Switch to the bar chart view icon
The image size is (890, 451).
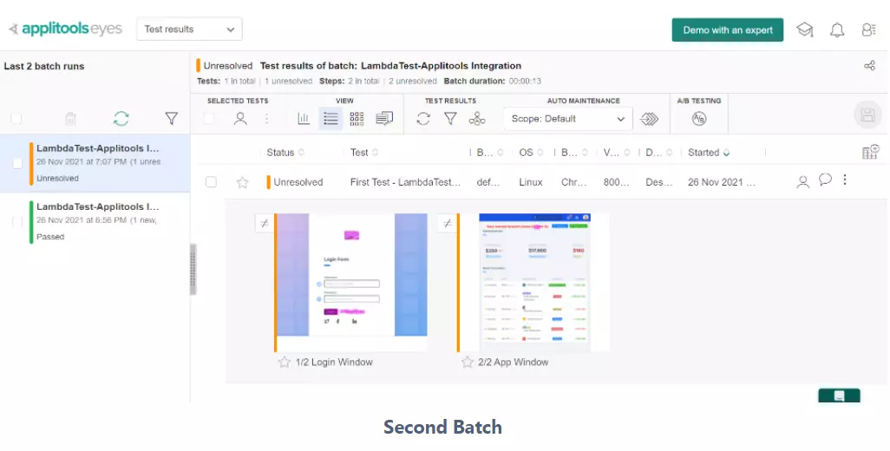tap(304, 119)
